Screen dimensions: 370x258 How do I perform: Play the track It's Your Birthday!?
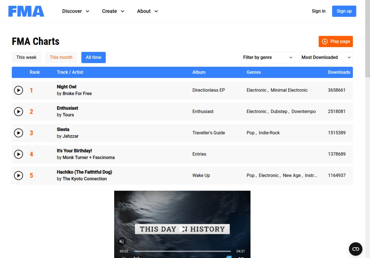(x=18, y=154)
